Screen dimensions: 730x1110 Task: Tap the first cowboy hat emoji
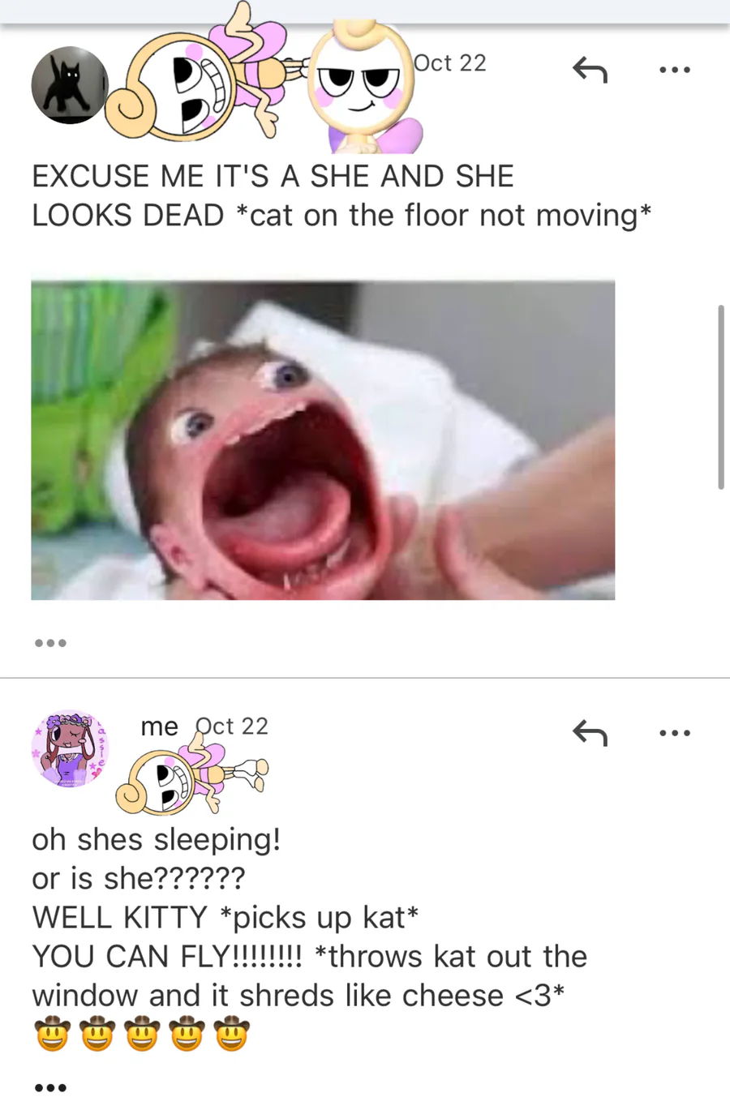point(52,1034)
